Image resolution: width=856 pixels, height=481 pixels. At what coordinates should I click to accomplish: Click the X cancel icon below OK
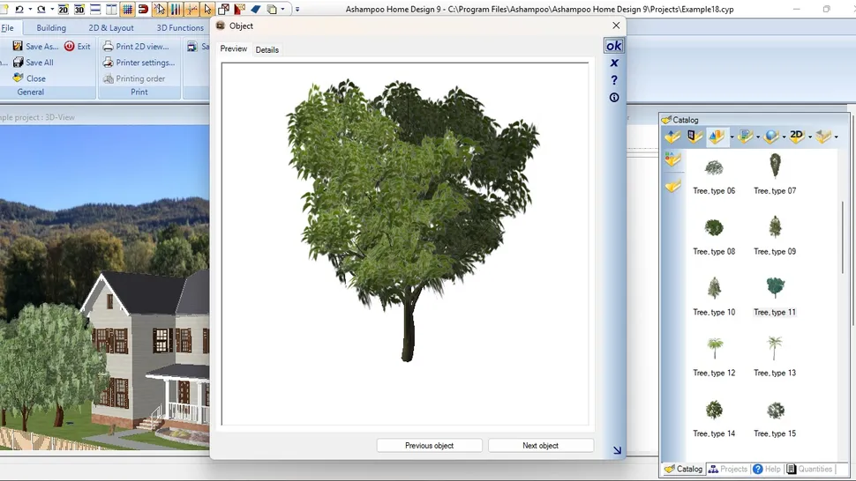[x=614, y=63]
